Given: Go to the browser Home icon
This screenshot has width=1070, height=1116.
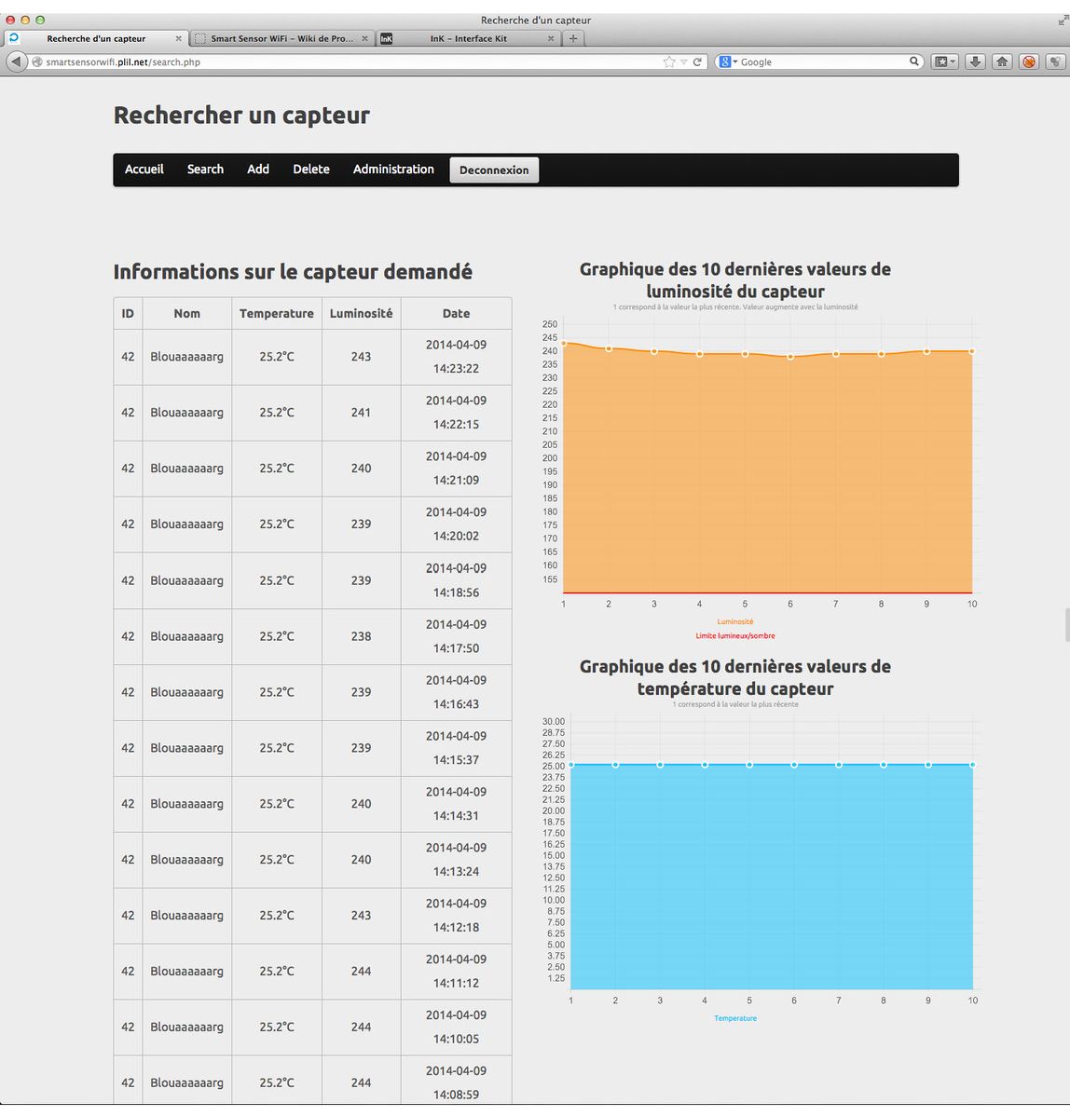Looking at the screenshot, I should 1002,61.
